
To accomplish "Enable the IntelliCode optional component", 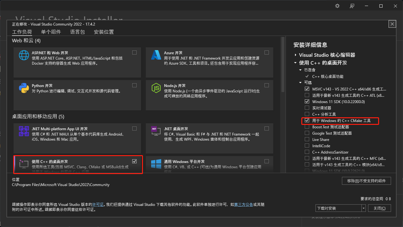I will point(307,146).
